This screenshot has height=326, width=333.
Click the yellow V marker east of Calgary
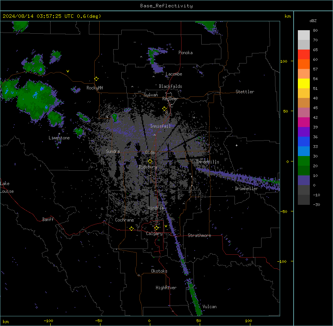click(x=166, y=226)
